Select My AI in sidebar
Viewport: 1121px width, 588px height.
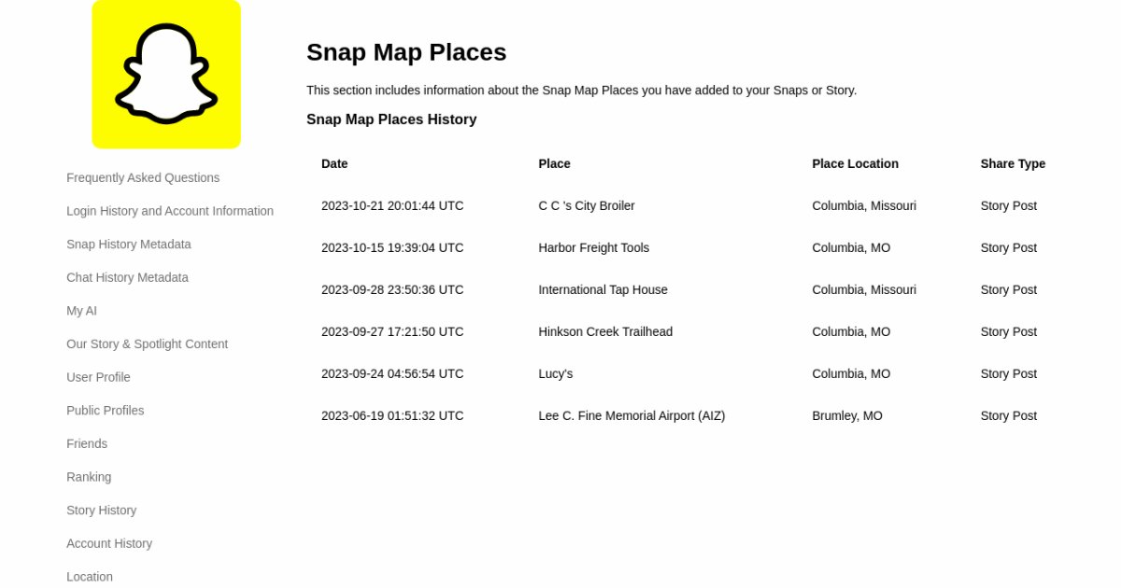[82, 311]
